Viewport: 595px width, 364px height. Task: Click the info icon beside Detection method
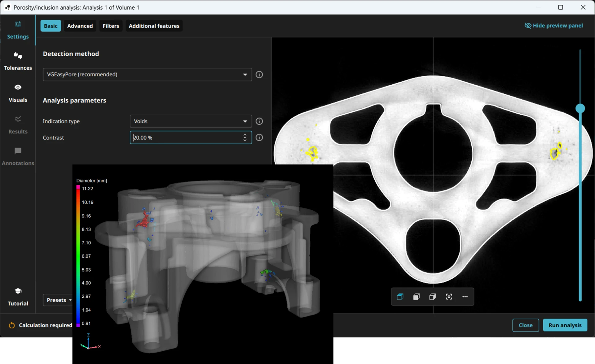pyautogui.click(x=259, y=75)
